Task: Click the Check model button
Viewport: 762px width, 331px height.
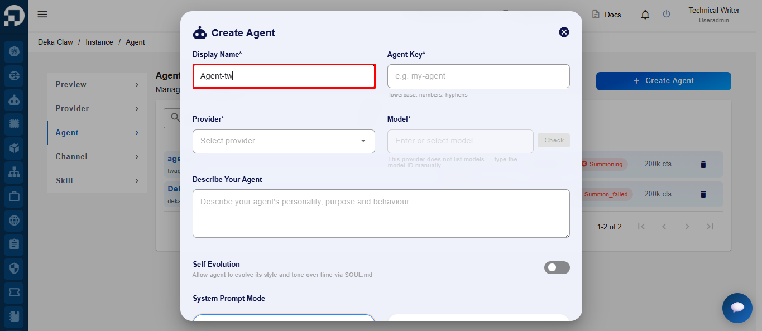Action: 554,141
